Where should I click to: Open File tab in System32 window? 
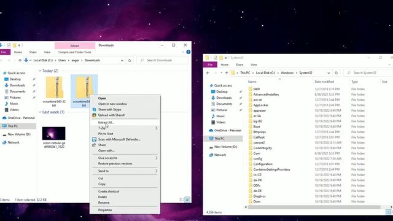click(x=210, y=64)
